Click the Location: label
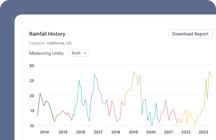The image size is (216, 140). [x=37, y=43]
